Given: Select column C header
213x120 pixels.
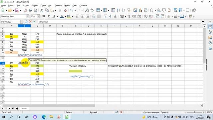Looking at the screenshot, I should click(x=37, y=26).
